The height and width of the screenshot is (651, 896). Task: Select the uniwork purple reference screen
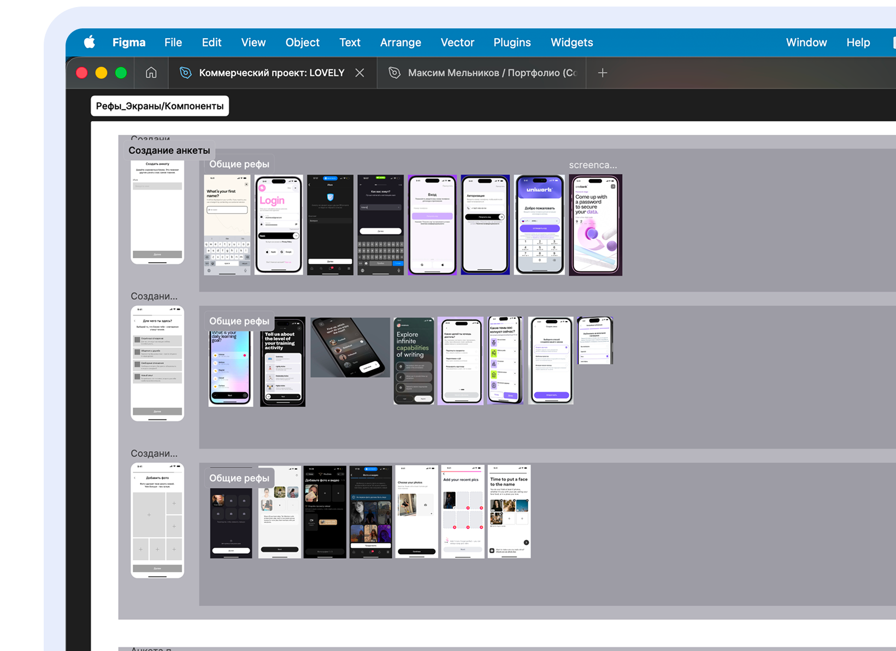539,225
